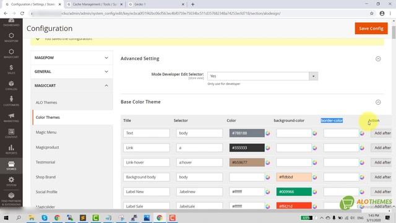Open the Stores sidebar menu

click(x=11, y=165)
